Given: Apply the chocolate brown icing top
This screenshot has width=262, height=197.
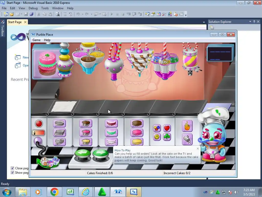Looking at the screenshot, I should click(x=137, y=124).
